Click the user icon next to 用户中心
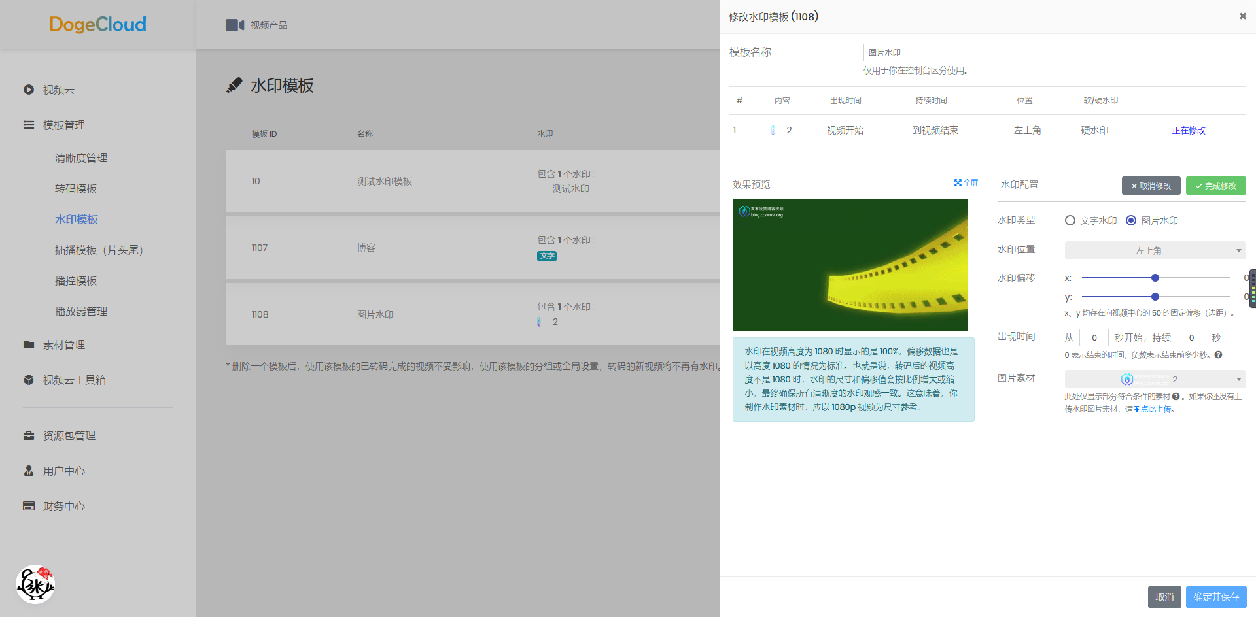 click(29, 471)
